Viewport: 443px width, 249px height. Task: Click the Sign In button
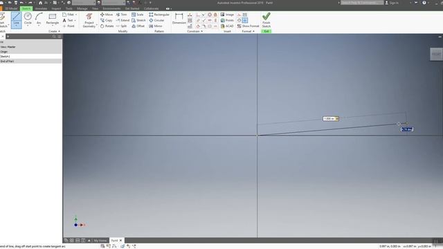coord(392,3)
